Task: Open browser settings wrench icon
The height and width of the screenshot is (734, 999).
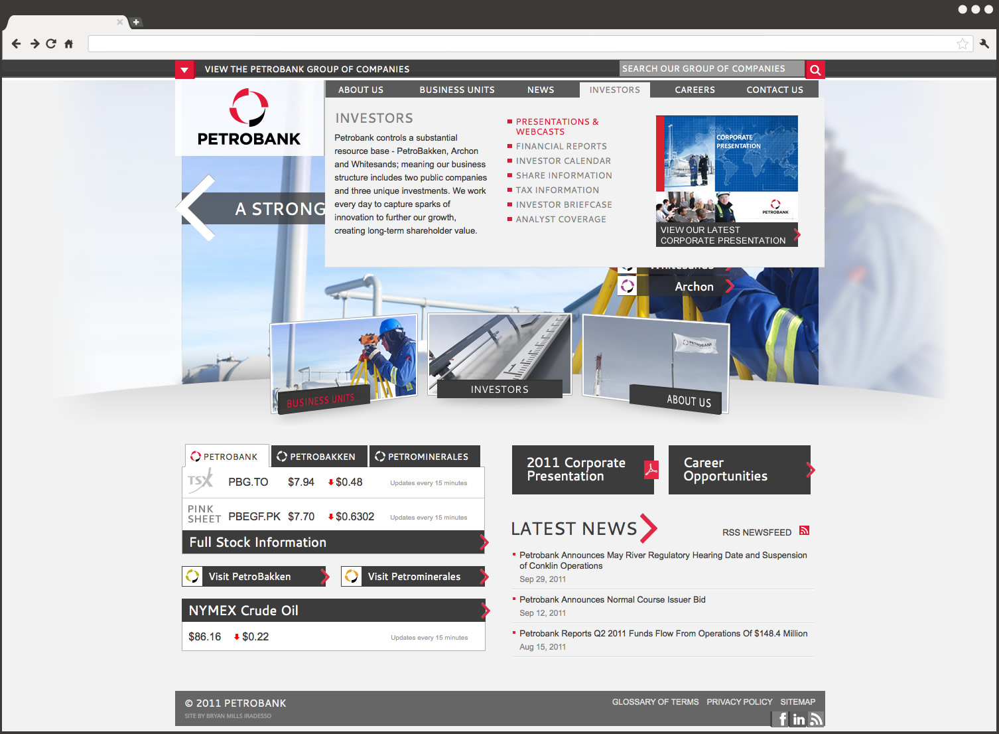Action: pyautogui.click(x=984, y=44)
